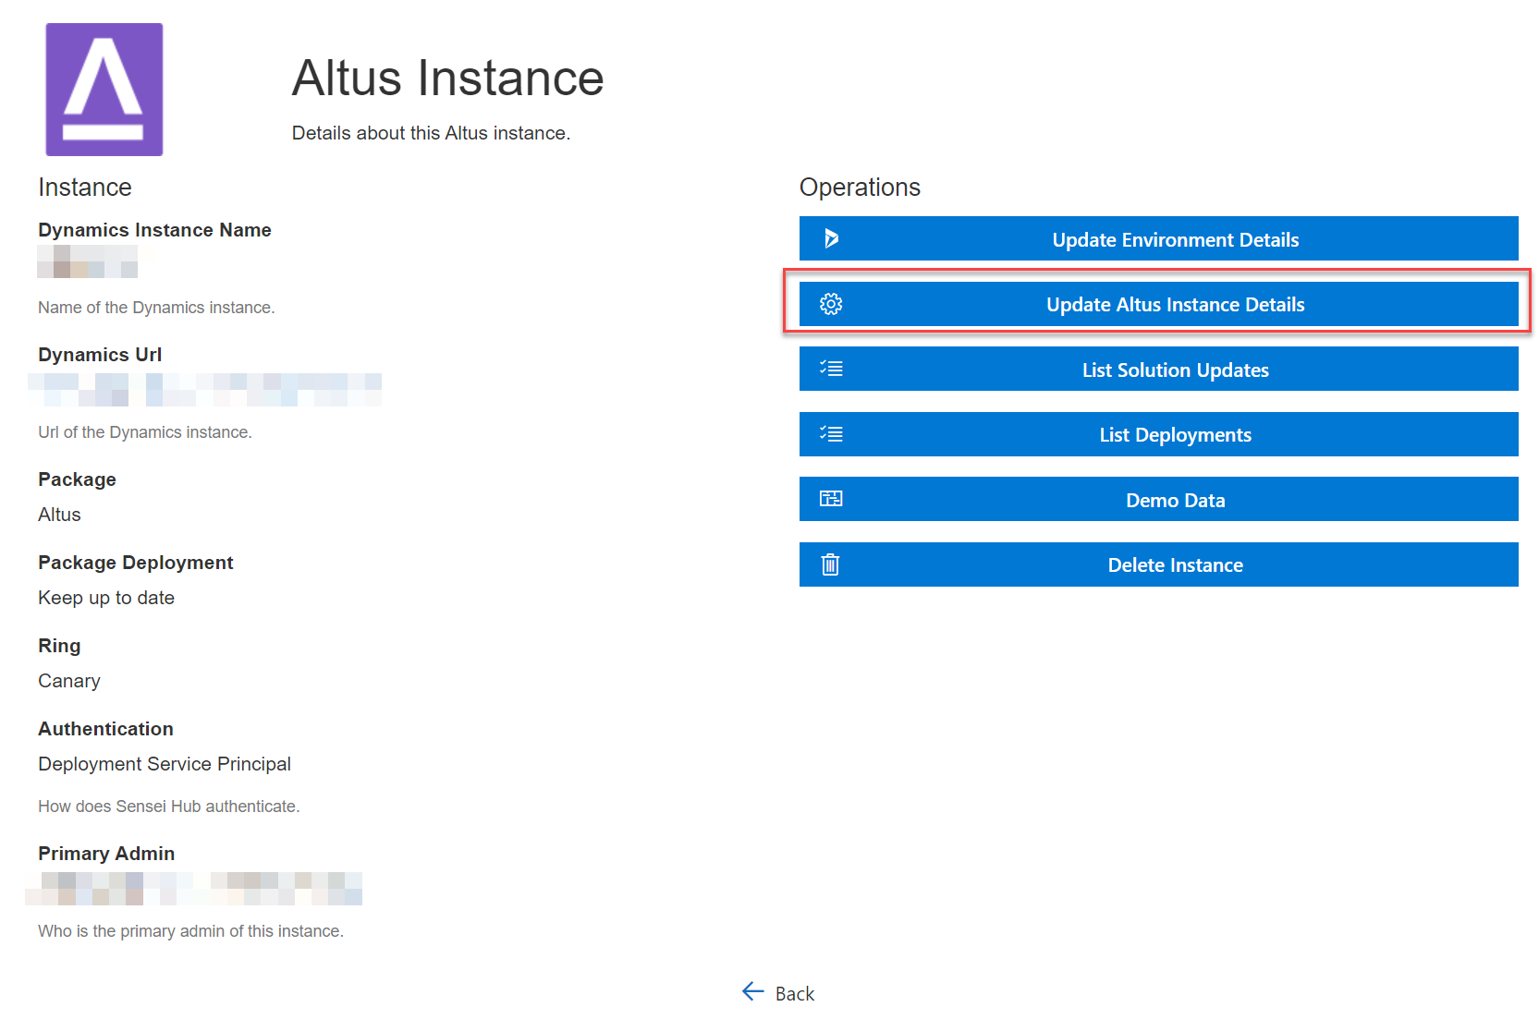Choose Delete Instance
1539x1019 pixels.
[1158, 564]
